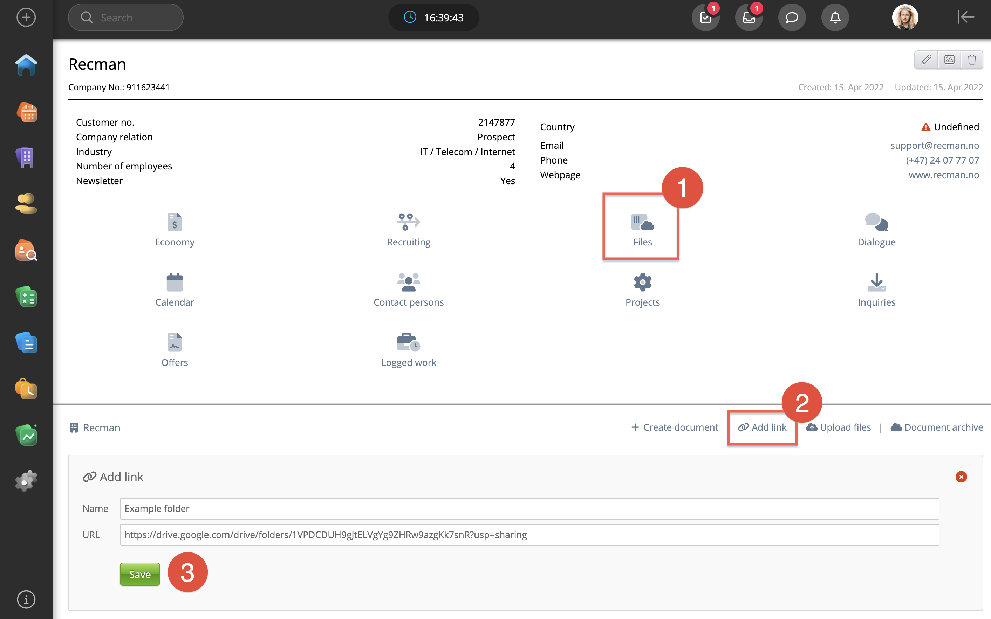This screenshot has height=619, width=991.
Task: Collapse sidebar with arrow icon
Action: point(966,17)
